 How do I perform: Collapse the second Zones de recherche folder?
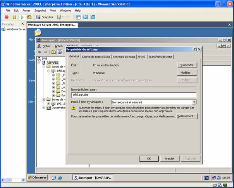[x=44, y=100]
